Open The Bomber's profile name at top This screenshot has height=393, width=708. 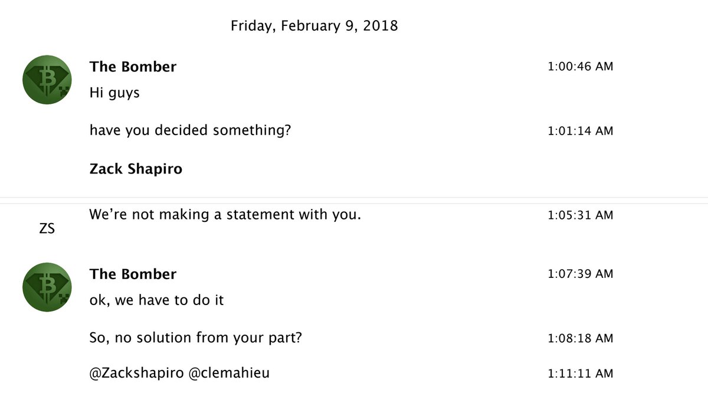[x=133, y=67]
